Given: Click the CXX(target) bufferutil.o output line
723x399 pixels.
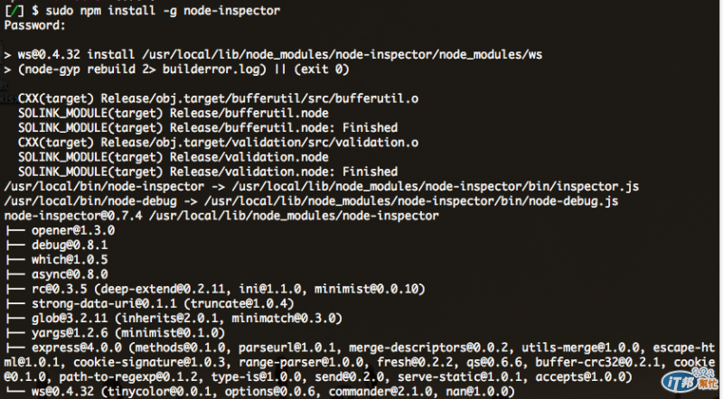Looking at the screenshot, I should point(218,98).
